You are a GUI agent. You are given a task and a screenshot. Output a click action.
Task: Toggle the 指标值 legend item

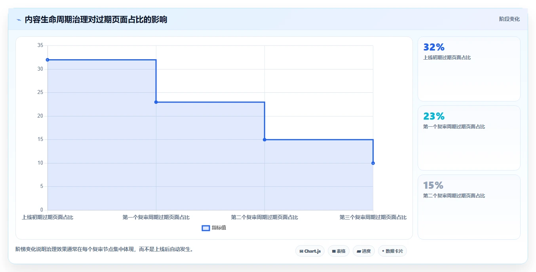coord(214,228)
